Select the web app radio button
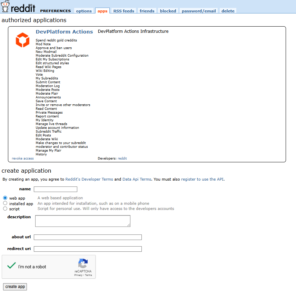The height and width of the screenshot is (307, 296). (5, 198)
